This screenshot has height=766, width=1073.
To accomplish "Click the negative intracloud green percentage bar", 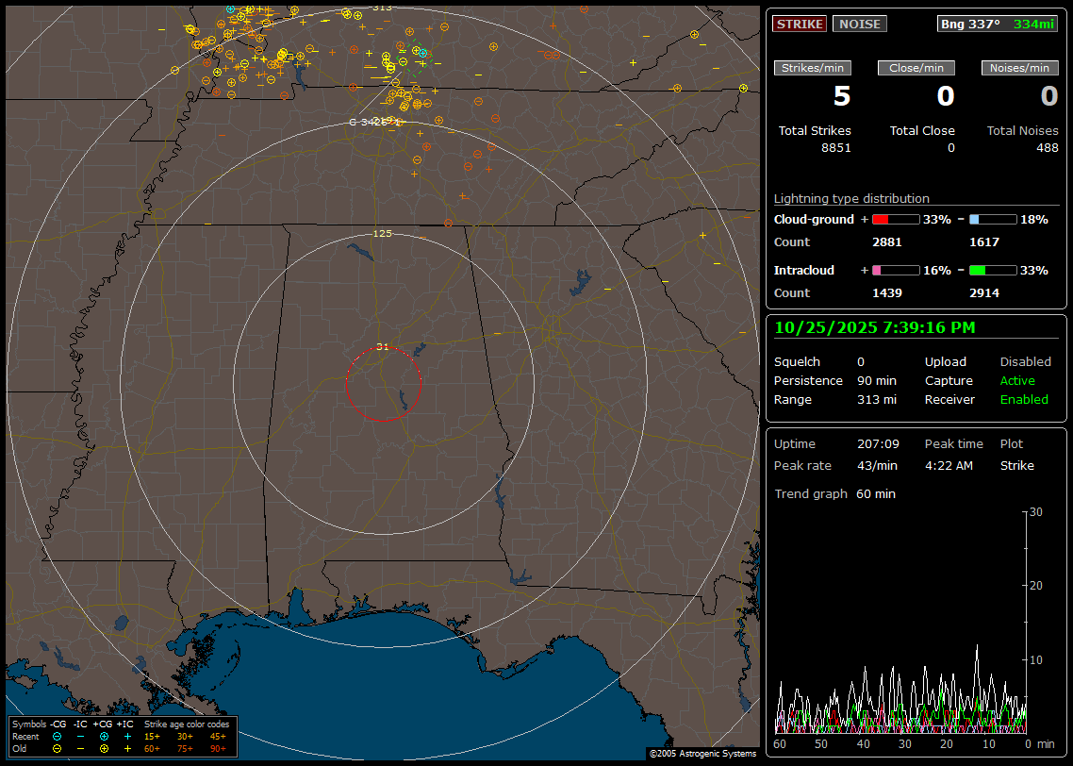I will [992, 271].
